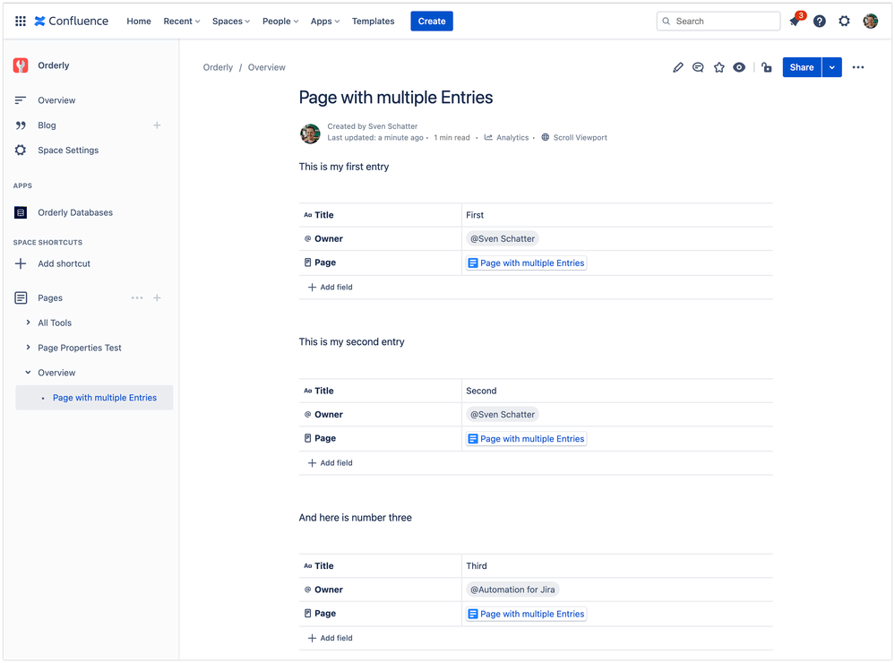This screenshot has width=895, height=663.
Task: Open Orderly Databases in the sidebar
Action: point(74,212)
